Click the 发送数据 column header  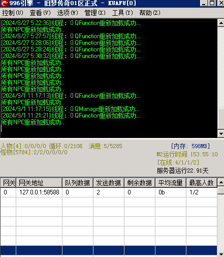tap(109, 183)
